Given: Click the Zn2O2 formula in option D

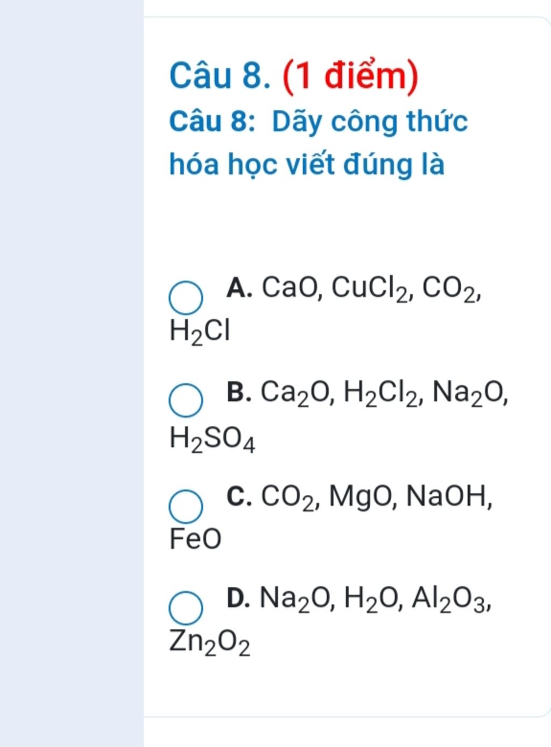Looking at the screenshot, I should click(210, 642).
